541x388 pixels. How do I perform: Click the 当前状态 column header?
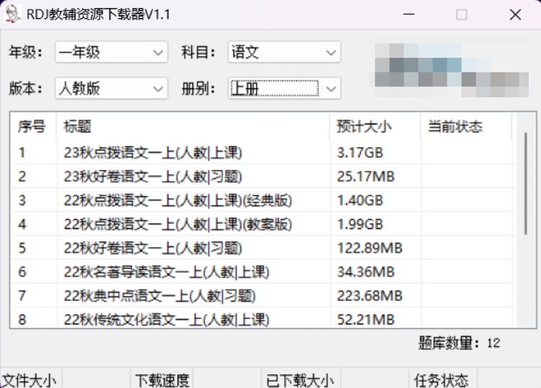click(x=466, y=127)
